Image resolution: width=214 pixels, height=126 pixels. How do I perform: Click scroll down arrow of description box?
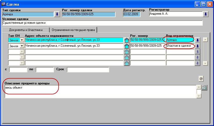point(199,96)
